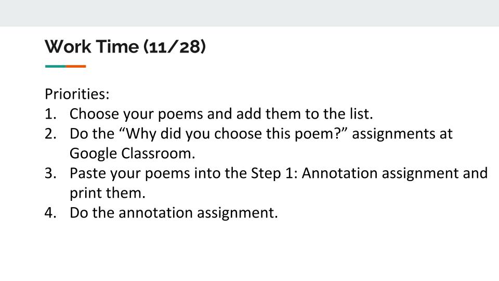499x281 pixels.
Task: Click the gray header band atop the slide
Action: (x=249, y=13)
